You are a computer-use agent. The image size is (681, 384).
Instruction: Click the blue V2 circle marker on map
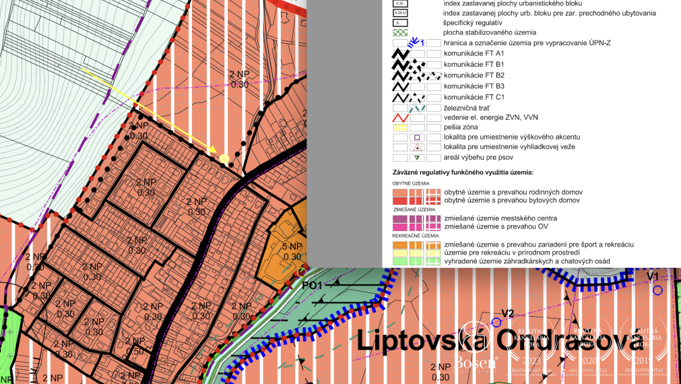(x=496, y=322)
